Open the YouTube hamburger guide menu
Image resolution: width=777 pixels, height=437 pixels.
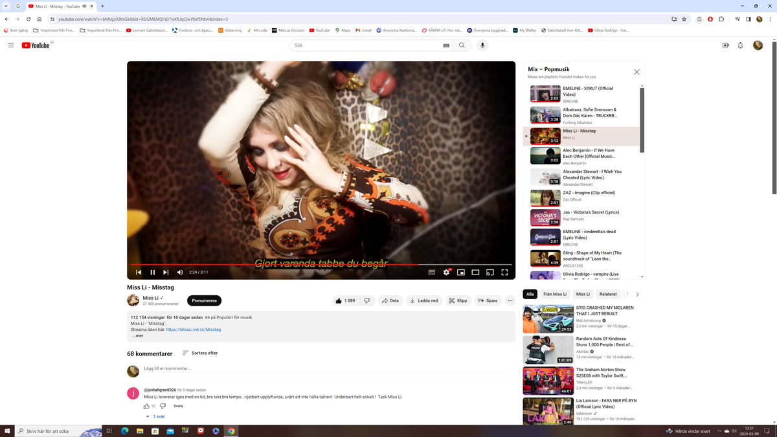[11, 45]
